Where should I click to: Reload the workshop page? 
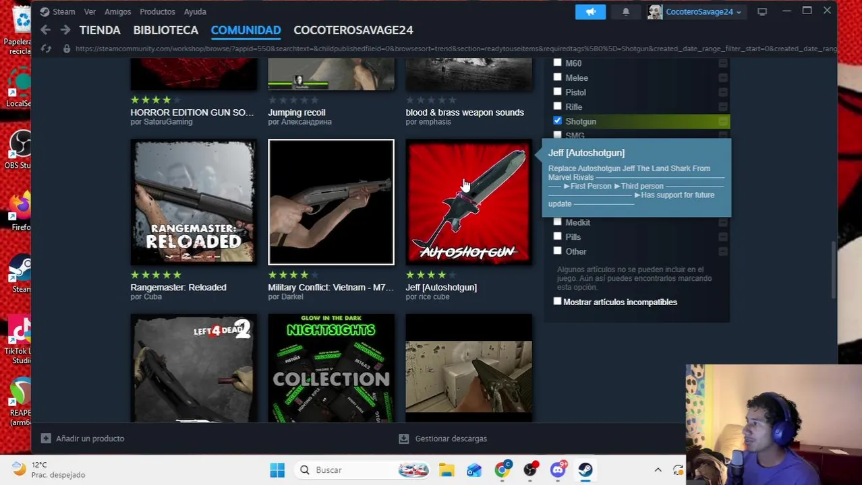coord(46,48)
